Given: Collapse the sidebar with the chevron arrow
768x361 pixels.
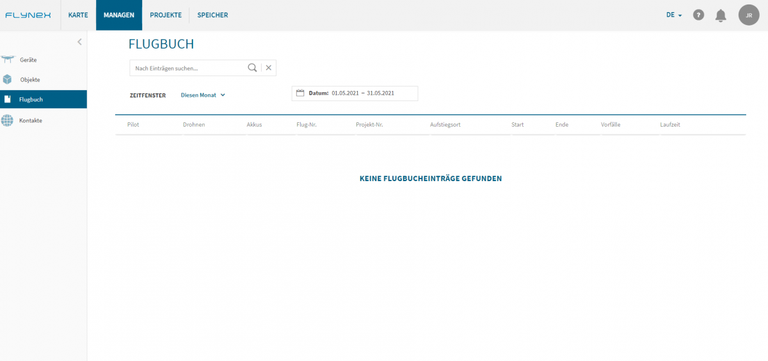Looking at the screenshot, I should 79,42.
